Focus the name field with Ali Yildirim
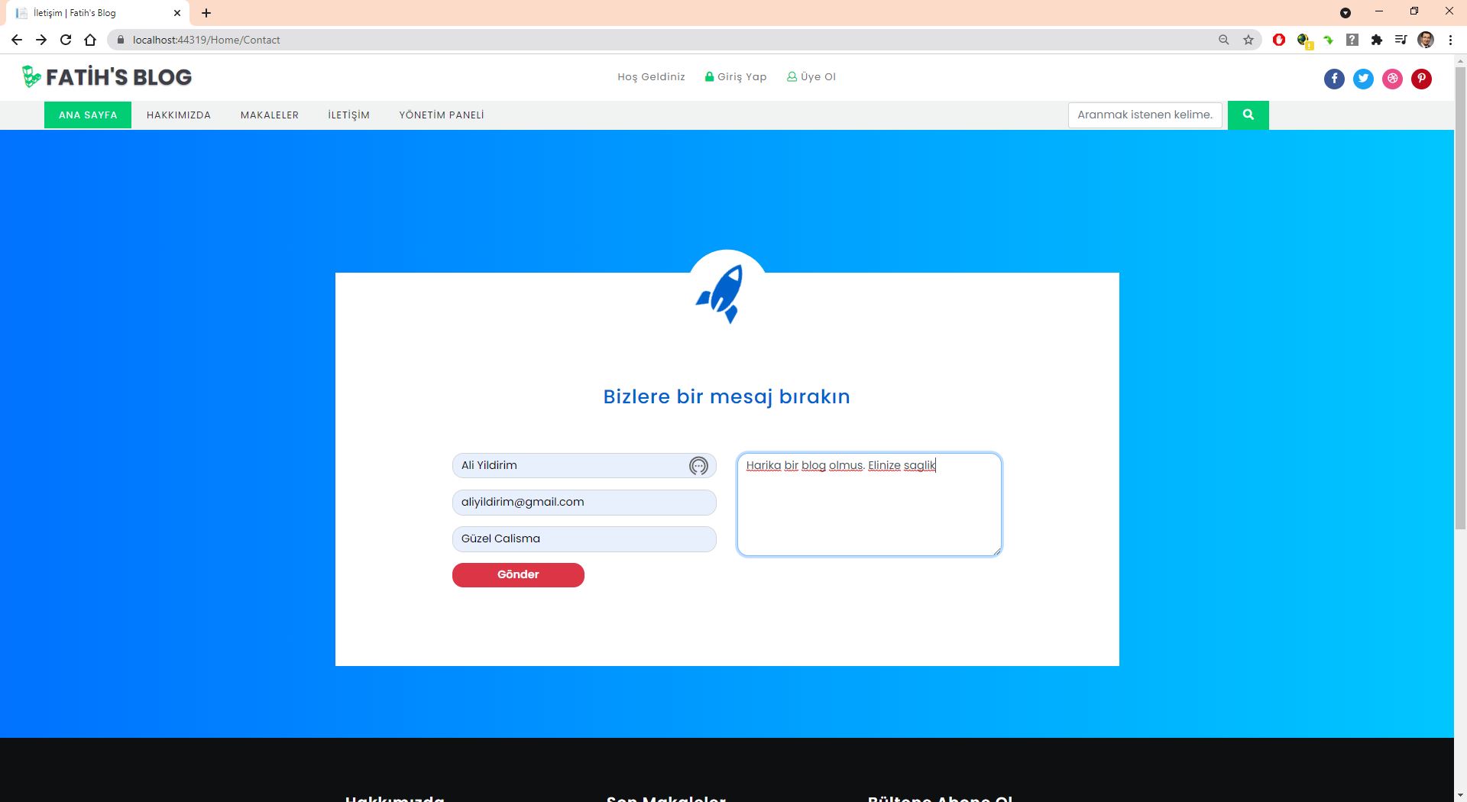This screenshot has width=1467, height=802. (x=584, y=465)
